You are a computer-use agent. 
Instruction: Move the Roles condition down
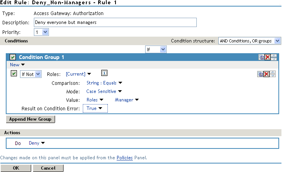pyautogui.click(x=273, y=76)
